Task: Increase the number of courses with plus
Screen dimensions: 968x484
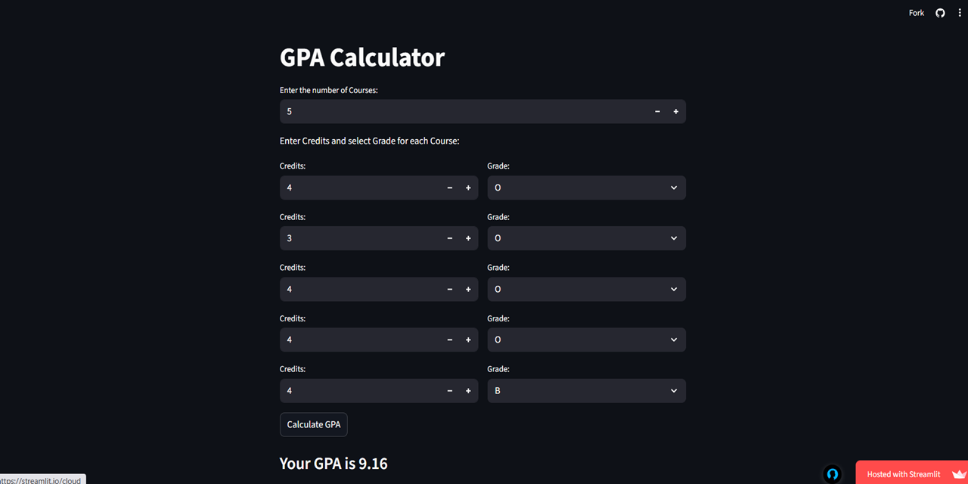Action: tap(676, 111)
